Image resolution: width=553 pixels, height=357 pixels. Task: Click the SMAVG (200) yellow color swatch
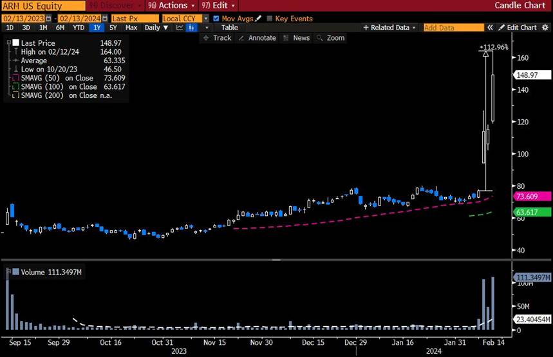16,95
